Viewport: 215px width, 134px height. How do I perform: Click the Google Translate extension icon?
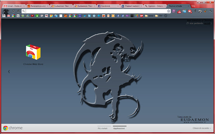pyautogui.click(x=184, y=11)
